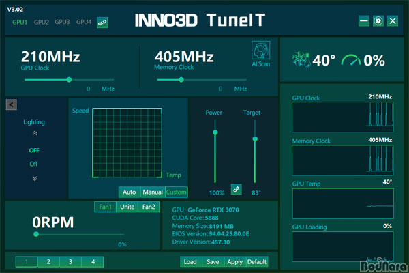This screenshot has width=409, height=273.
Task: Click the GPU Loading monitoring graph
Action: (343, 247)
